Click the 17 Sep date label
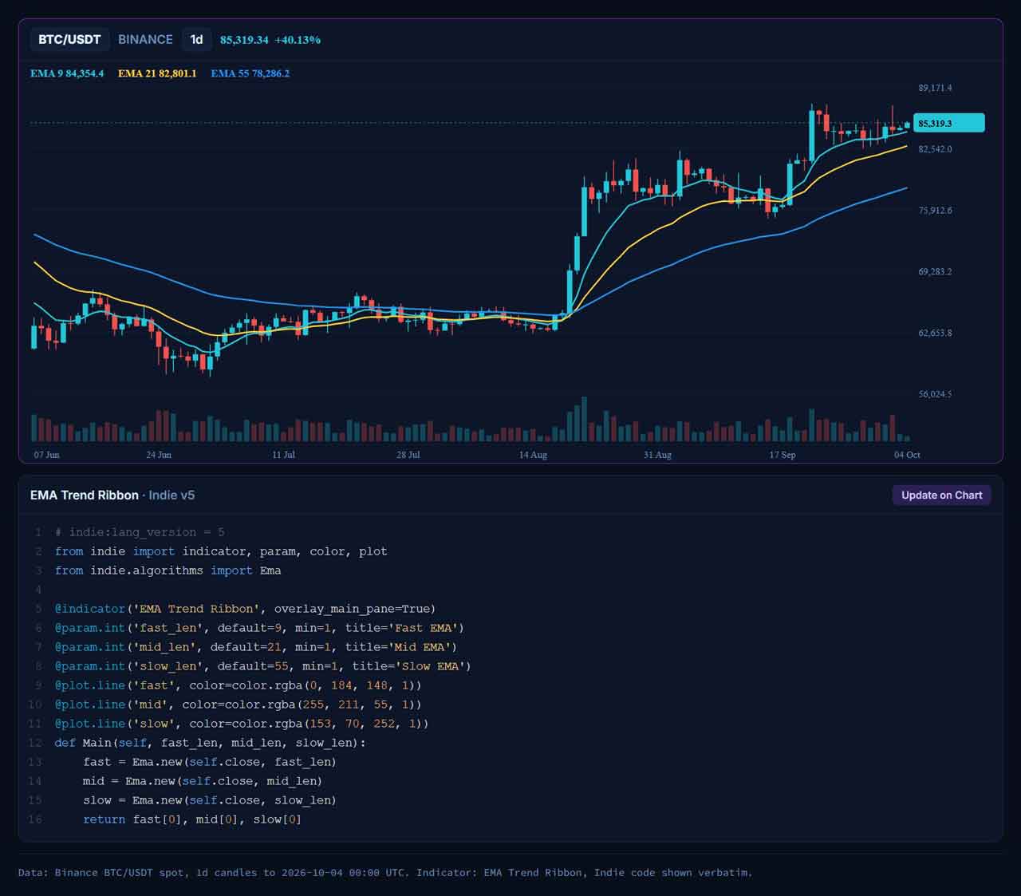The height and width of the screenshot is (896, 1021). pyautogui.click(x=783, y=455)
